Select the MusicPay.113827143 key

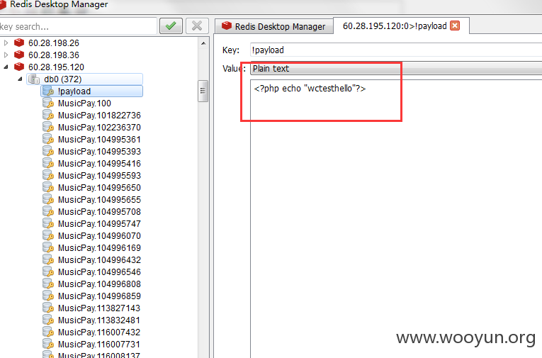click(x=99, y=308)
